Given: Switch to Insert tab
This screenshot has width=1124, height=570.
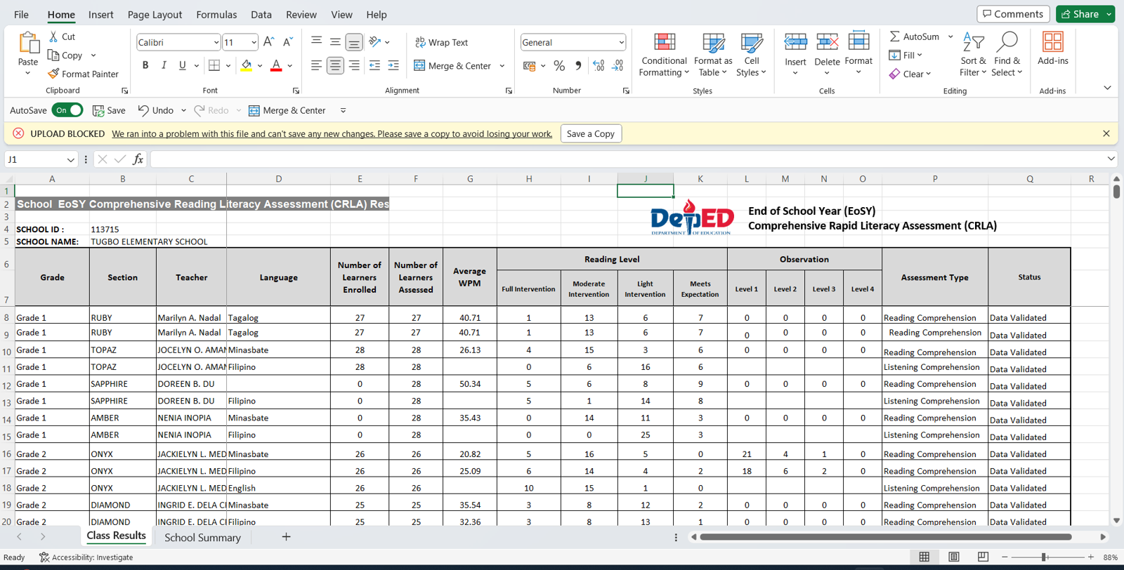Looking at the screenshot, I should [x=100, y=14].
